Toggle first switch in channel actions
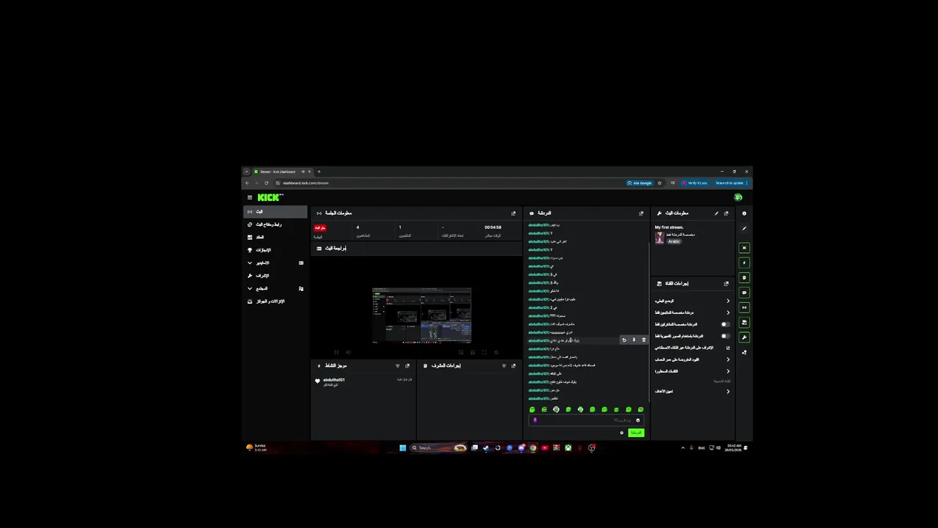This screenshot has height=528, width=938. pos(725,324)
